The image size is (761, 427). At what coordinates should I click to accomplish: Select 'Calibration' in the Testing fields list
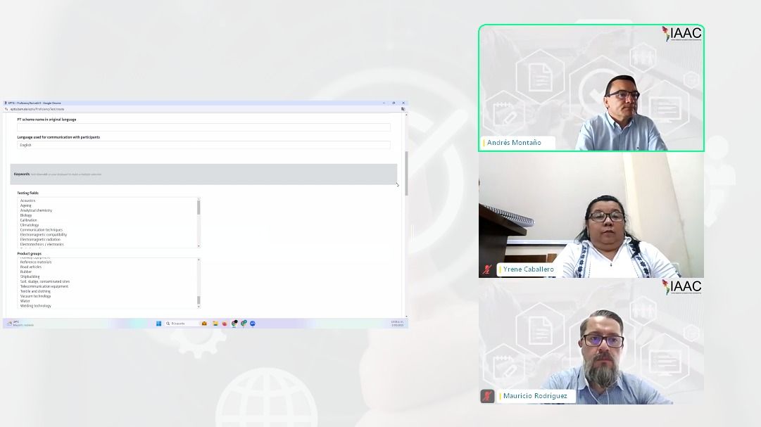click(28, 220)
